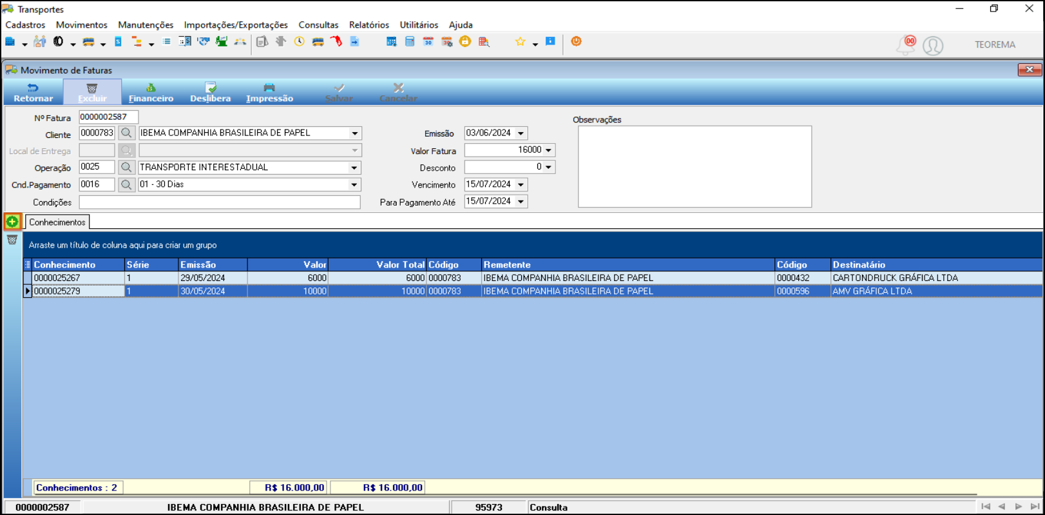Click the Impressão button
Screen dimensions: 1045x515
tap(269, 92)
